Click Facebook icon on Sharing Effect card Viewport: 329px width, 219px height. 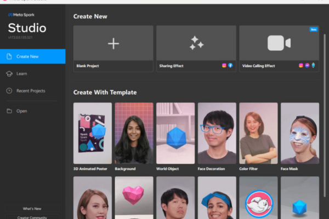coord(230,65)
